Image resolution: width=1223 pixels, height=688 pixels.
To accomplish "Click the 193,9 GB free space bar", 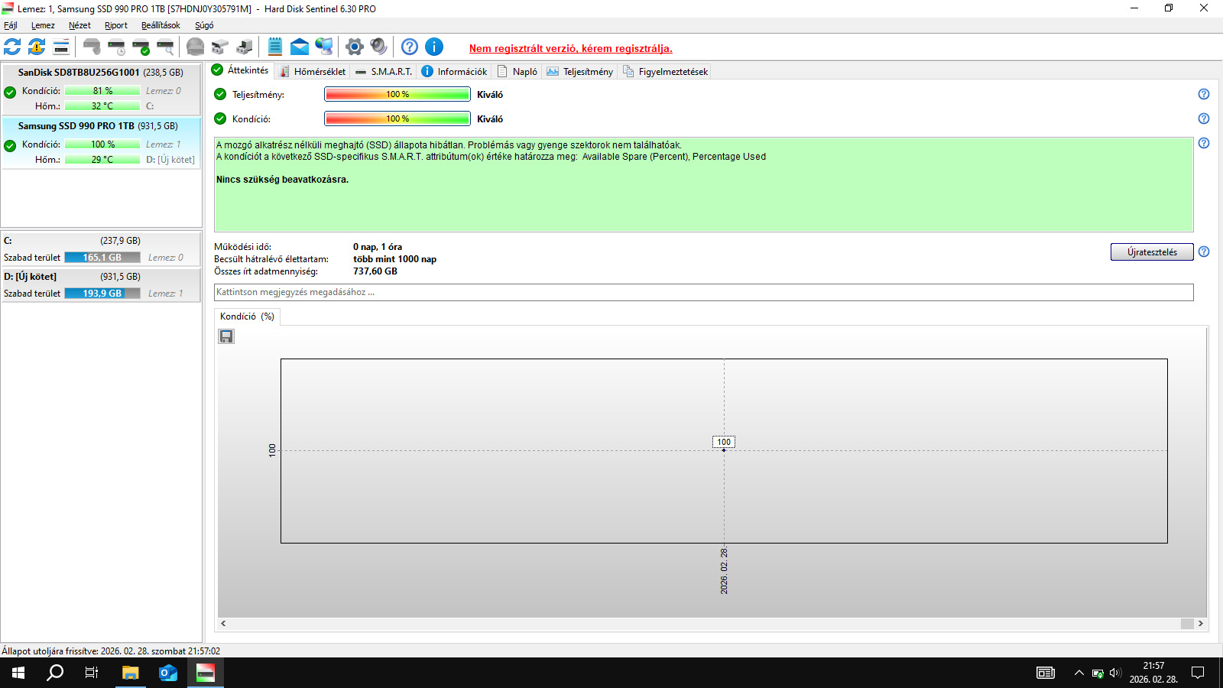I will (102, 294).
